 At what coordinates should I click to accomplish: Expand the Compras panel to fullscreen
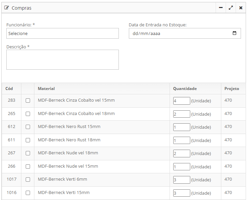(231, 8)
